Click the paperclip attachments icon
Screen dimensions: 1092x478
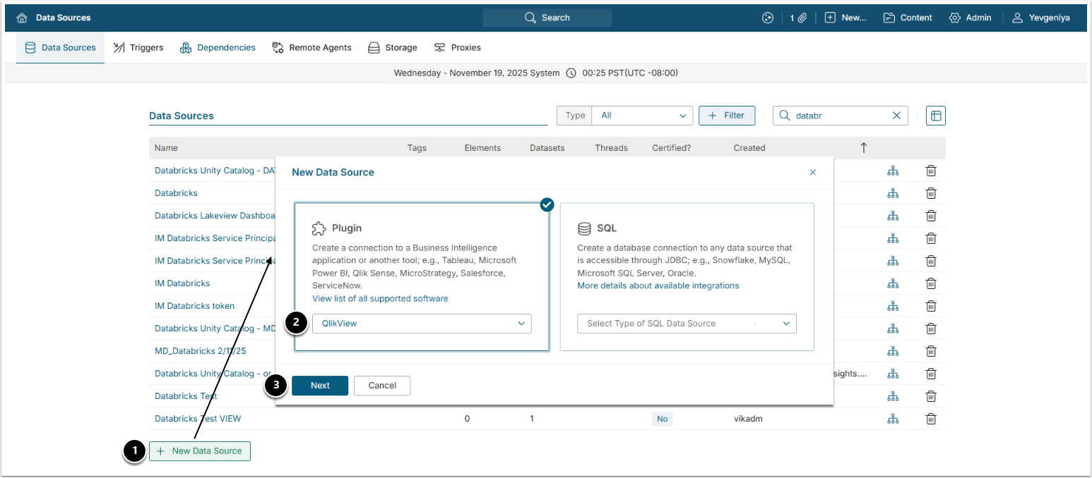coord(802,18)
